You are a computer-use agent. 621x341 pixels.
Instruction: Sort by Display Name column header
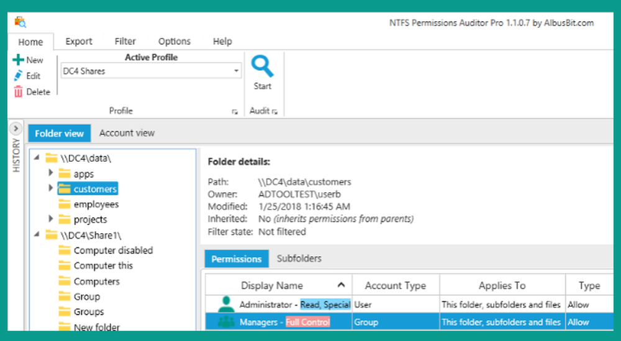point(272,285)
